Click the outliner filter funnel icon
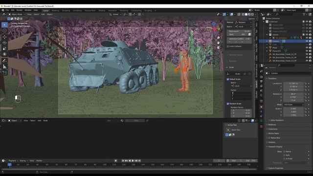This screenshot has height=176, width=313. coord(304,14)
